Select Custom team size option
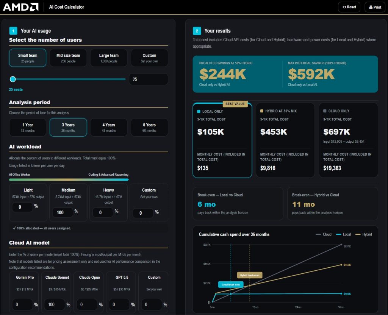 149,58
